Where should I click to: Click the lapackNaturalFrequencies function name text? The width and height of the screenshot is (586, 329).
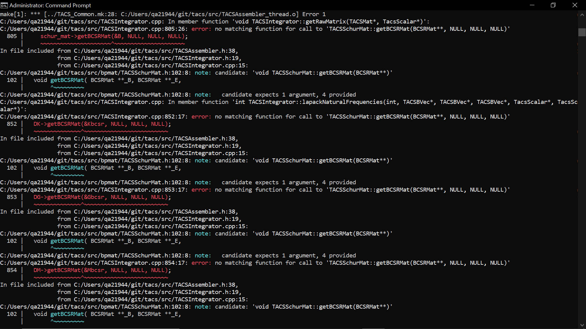(x=342, y=102)
